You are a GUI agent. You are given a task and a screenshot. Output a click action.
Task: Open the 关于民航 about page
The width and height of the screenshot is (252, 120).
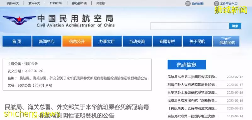tap(197, 41)
